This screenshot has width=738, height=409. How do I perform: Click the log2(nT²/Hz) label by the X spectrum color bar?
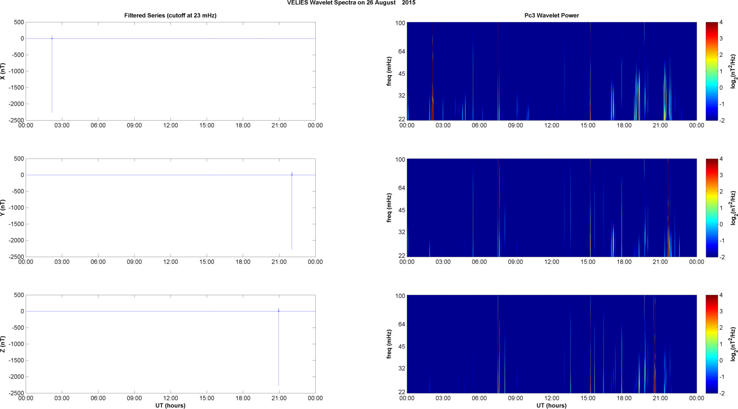733,71
